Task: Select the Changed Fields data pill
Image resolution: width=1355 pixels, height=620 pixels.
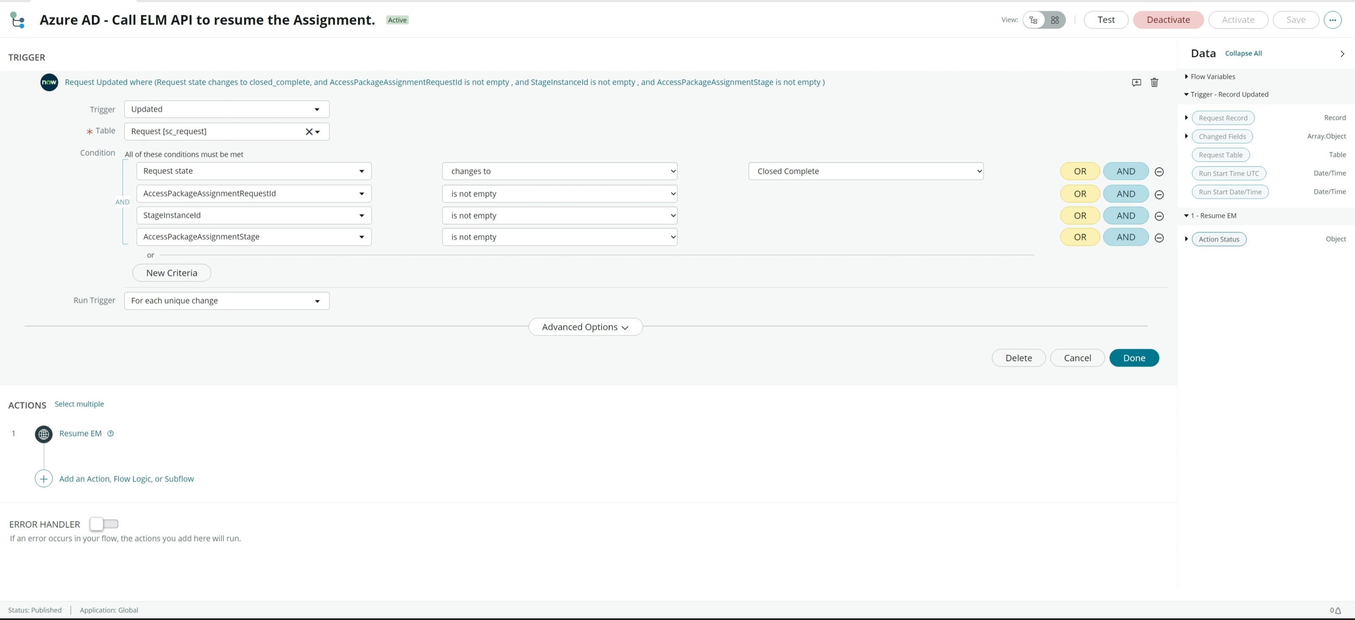Action: click(x=1222, y=137)
